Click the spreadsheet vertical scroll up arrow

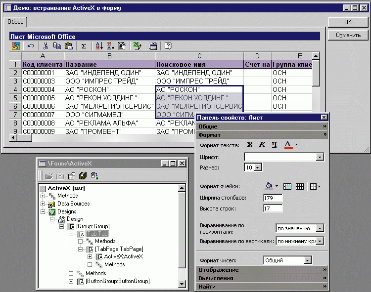pyautogui.click(x=316, y=56)
